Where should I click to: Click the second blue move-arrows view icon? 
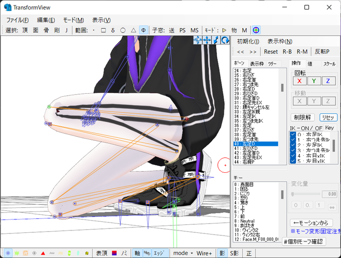tap(207, 40)
